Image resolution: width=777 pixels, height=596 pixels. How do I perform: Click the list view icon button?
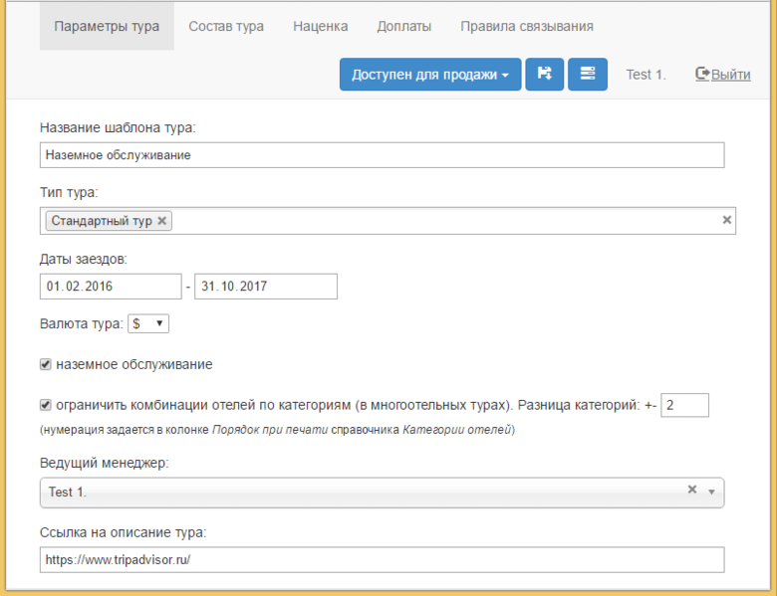pos(588,75)
